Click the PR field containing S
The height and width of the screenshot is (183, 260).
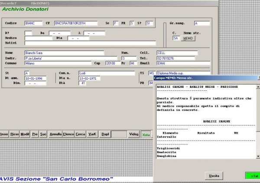click(132, 23)
